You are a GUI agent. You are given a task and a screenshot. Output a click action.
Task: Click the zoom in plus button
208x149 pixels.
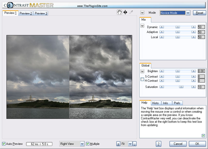[118, 144]
